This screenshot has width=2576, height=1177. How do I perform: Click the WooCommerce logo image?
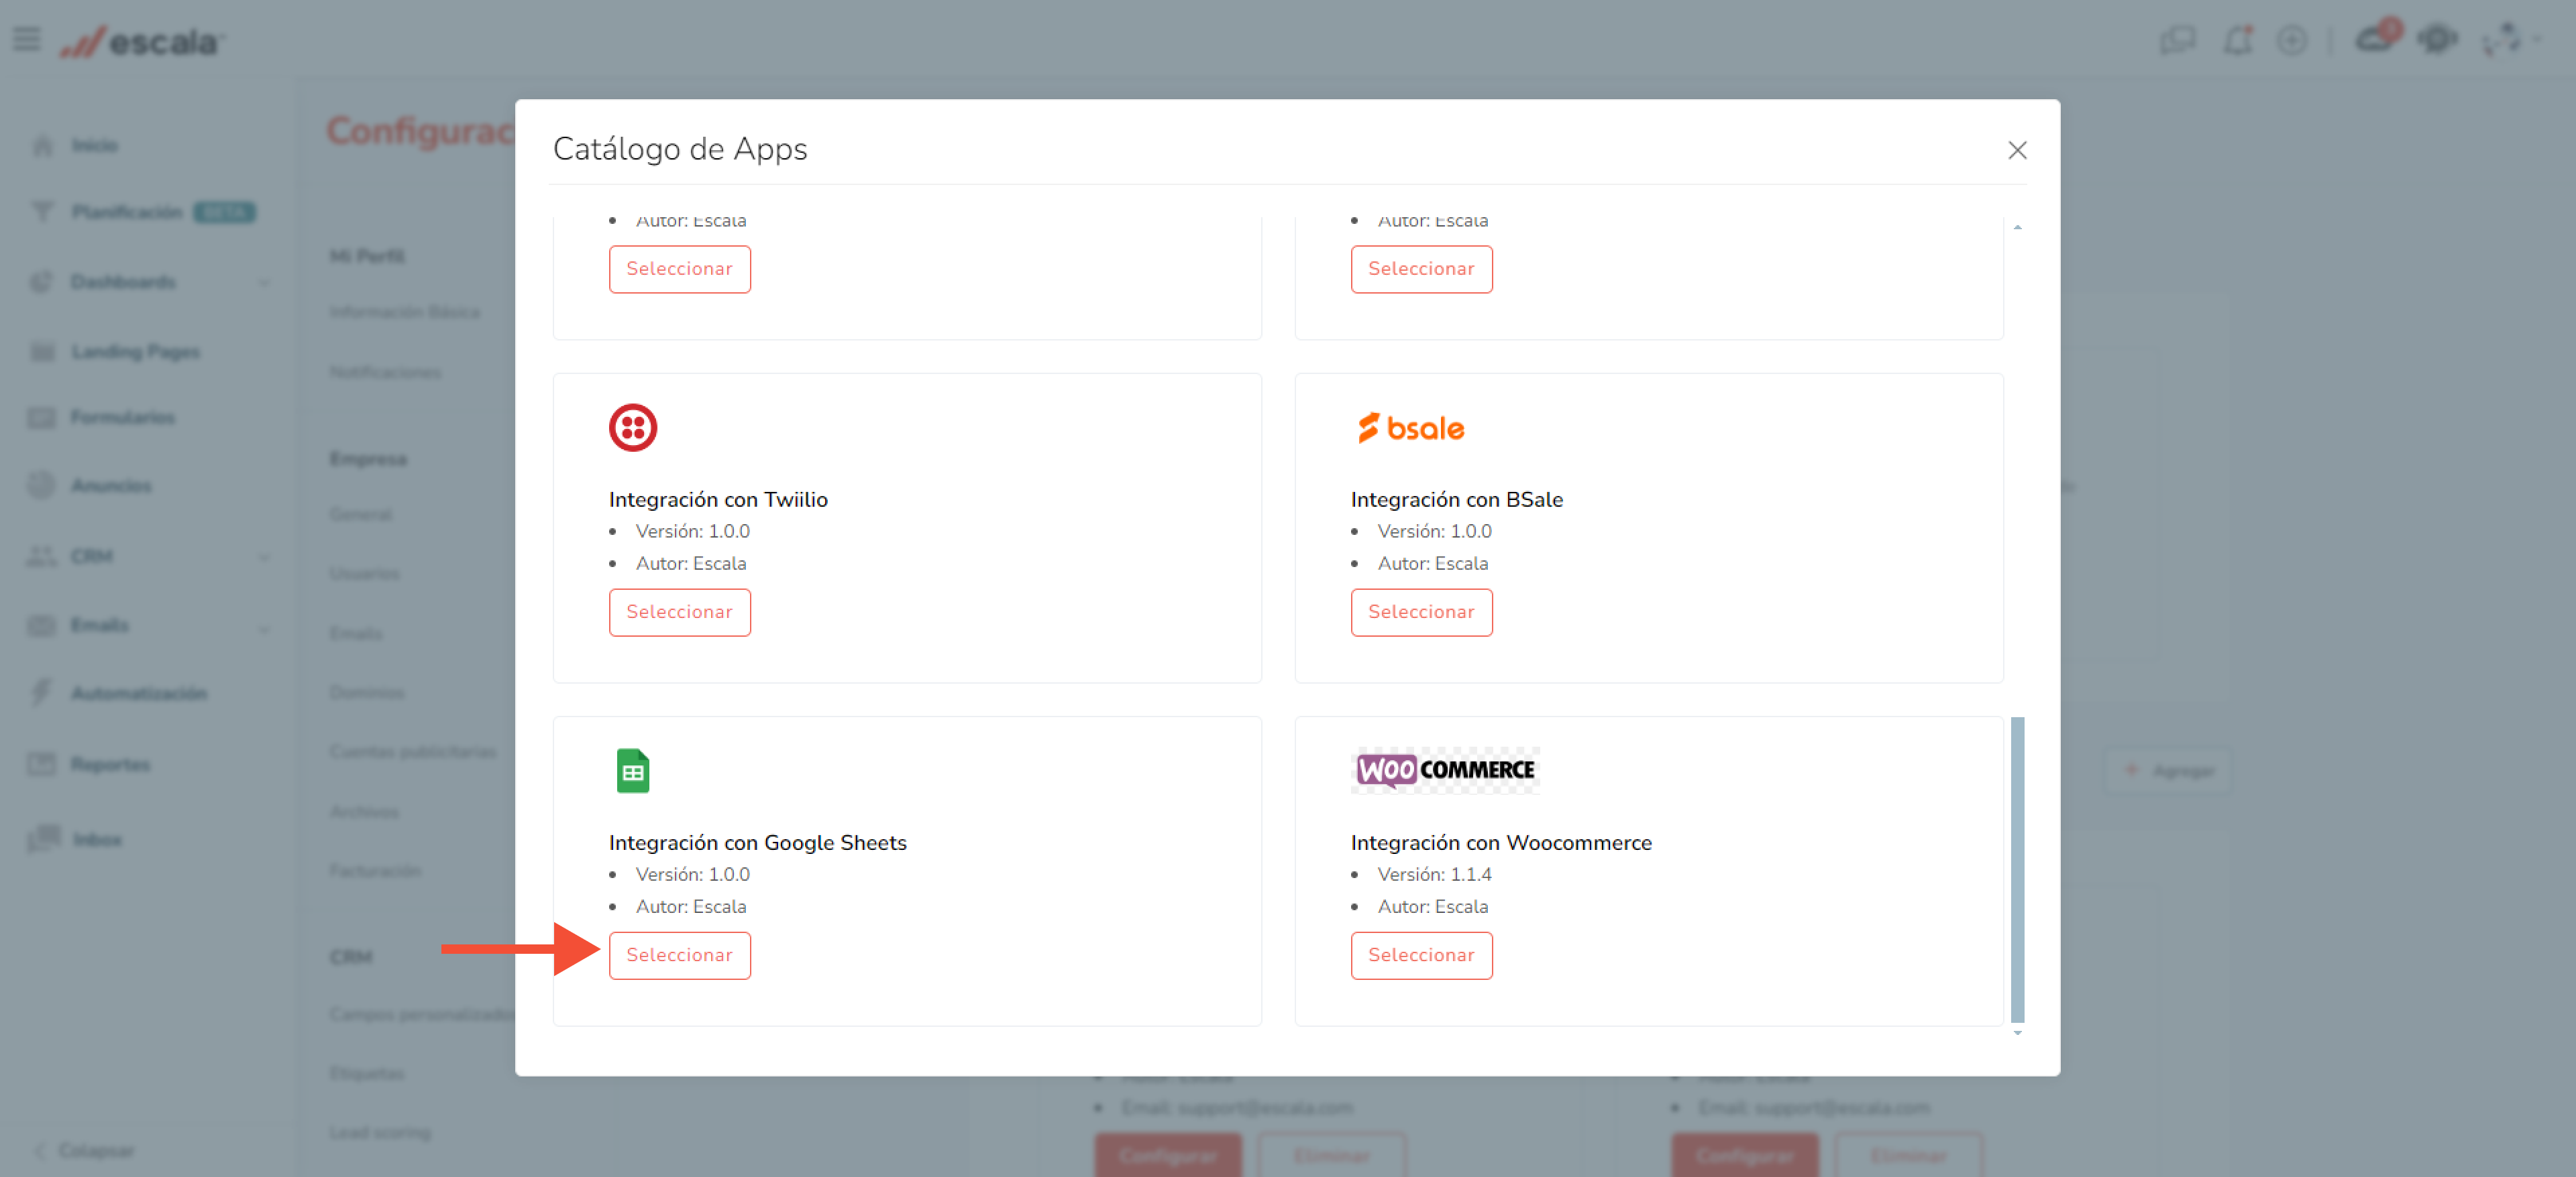[1445, 770]
